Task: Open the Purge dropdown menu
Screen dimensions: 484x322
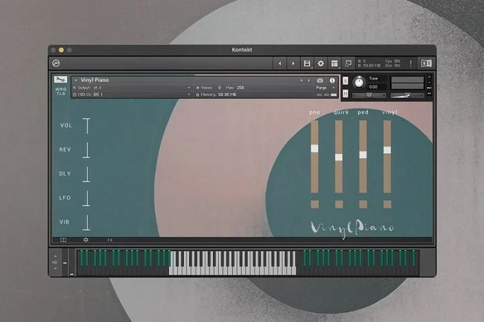Action: click(325, 88)
